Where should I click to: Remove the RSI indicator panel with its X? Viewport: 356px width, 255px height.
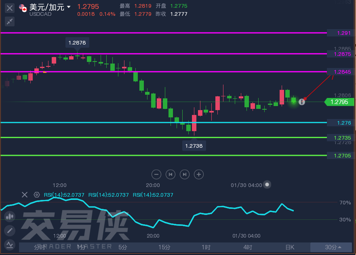(x=25, y=195)
